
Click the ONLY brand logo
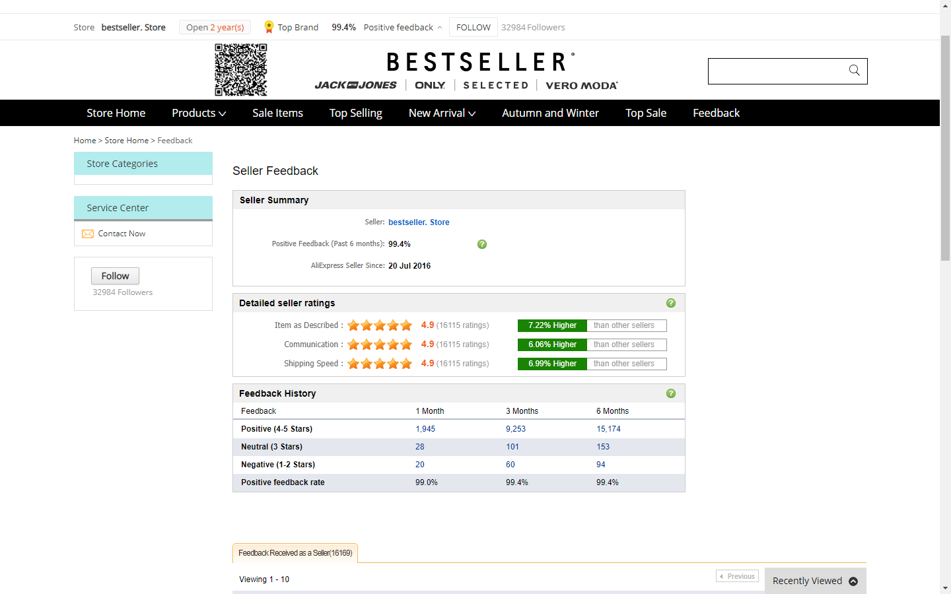430,85
